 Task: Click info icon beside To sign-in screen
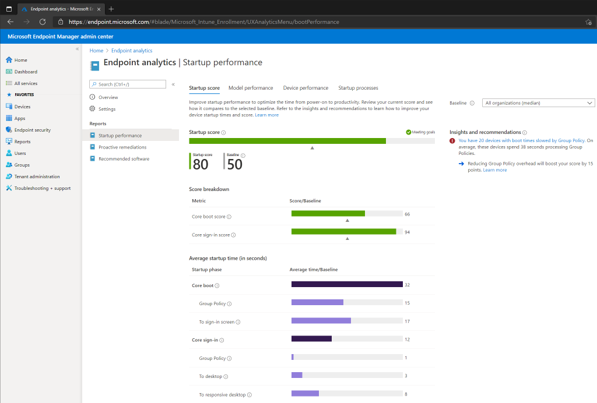click(238, 322)
